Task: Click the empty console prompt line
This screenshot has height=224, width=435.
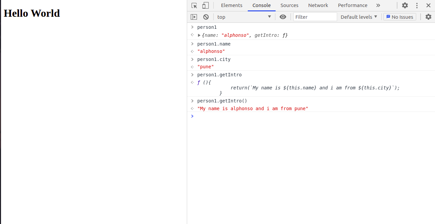Action: 302,116
